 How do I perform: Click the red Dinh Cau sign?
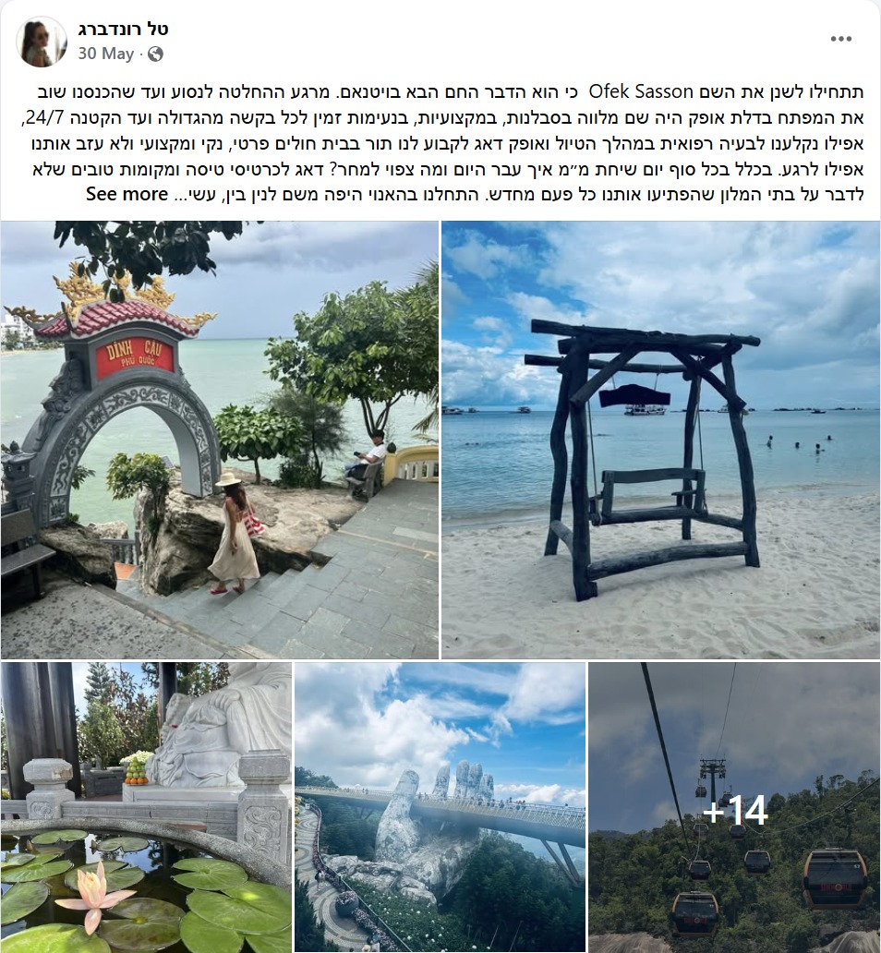(135, 355)
